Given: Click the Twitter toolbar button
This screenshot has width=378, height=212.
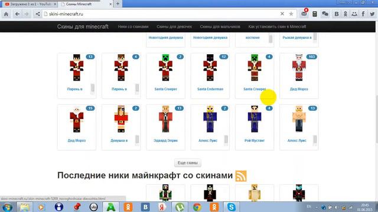Looking at the screenshot, I should click(372, 14).
